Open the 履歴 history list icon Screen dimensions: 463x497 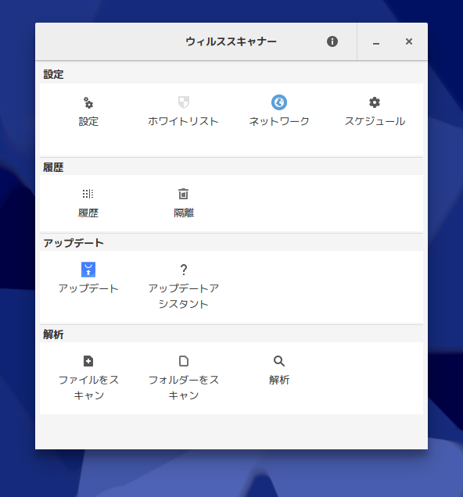(88, 194)
